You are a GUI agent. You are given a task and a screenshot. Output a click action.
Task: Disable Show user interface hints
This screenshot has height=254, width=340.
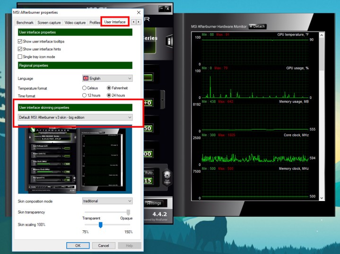20,49
